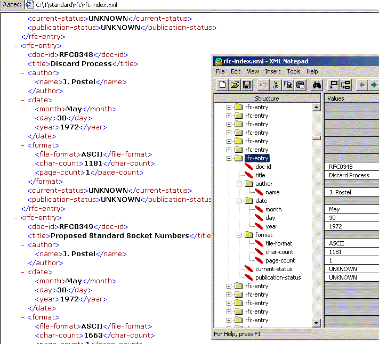This screenshot has width=379, height=344.
Task: Click 'Proposed Standard Socket Numbers' title text
Action: (x=119, y=235)
